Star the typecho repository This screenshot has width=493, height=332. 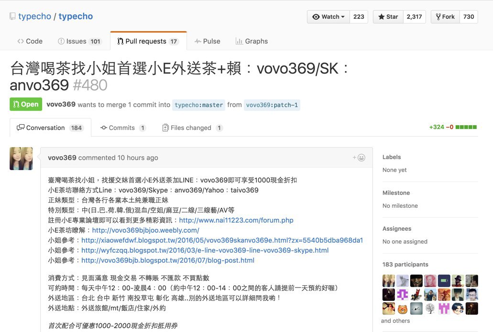coord(388,17)
